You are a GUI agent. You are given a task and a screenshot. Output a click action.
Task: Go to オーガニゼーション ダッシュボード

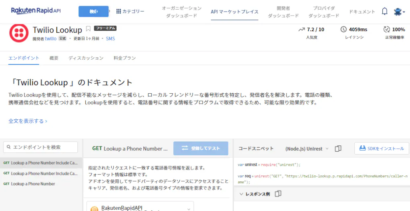(182, 12)
